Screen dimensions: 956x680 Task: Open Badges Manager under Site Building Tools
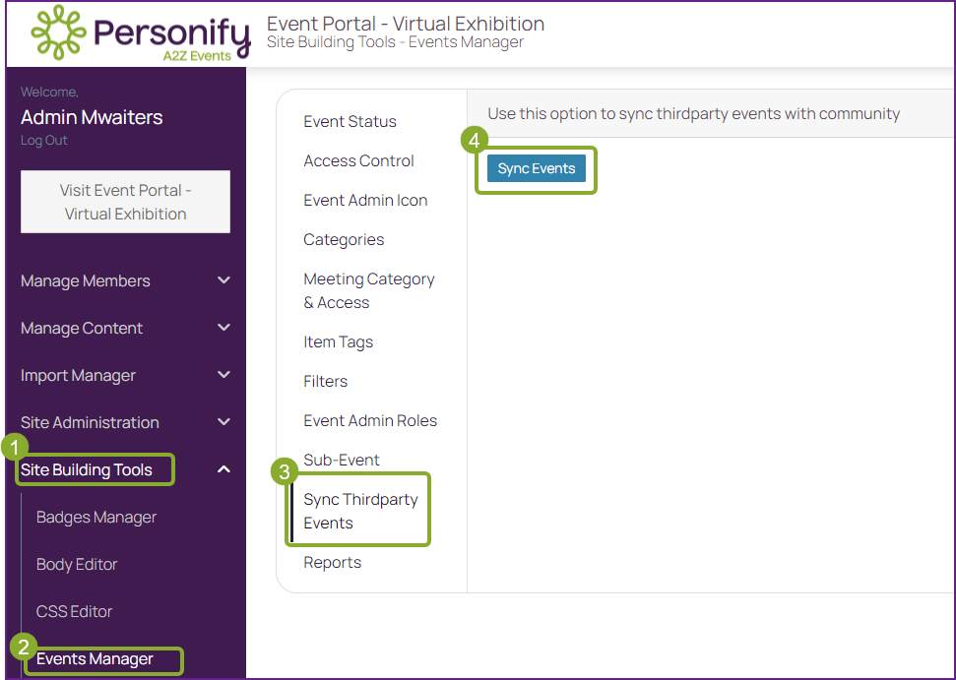[x=96, y=517]
